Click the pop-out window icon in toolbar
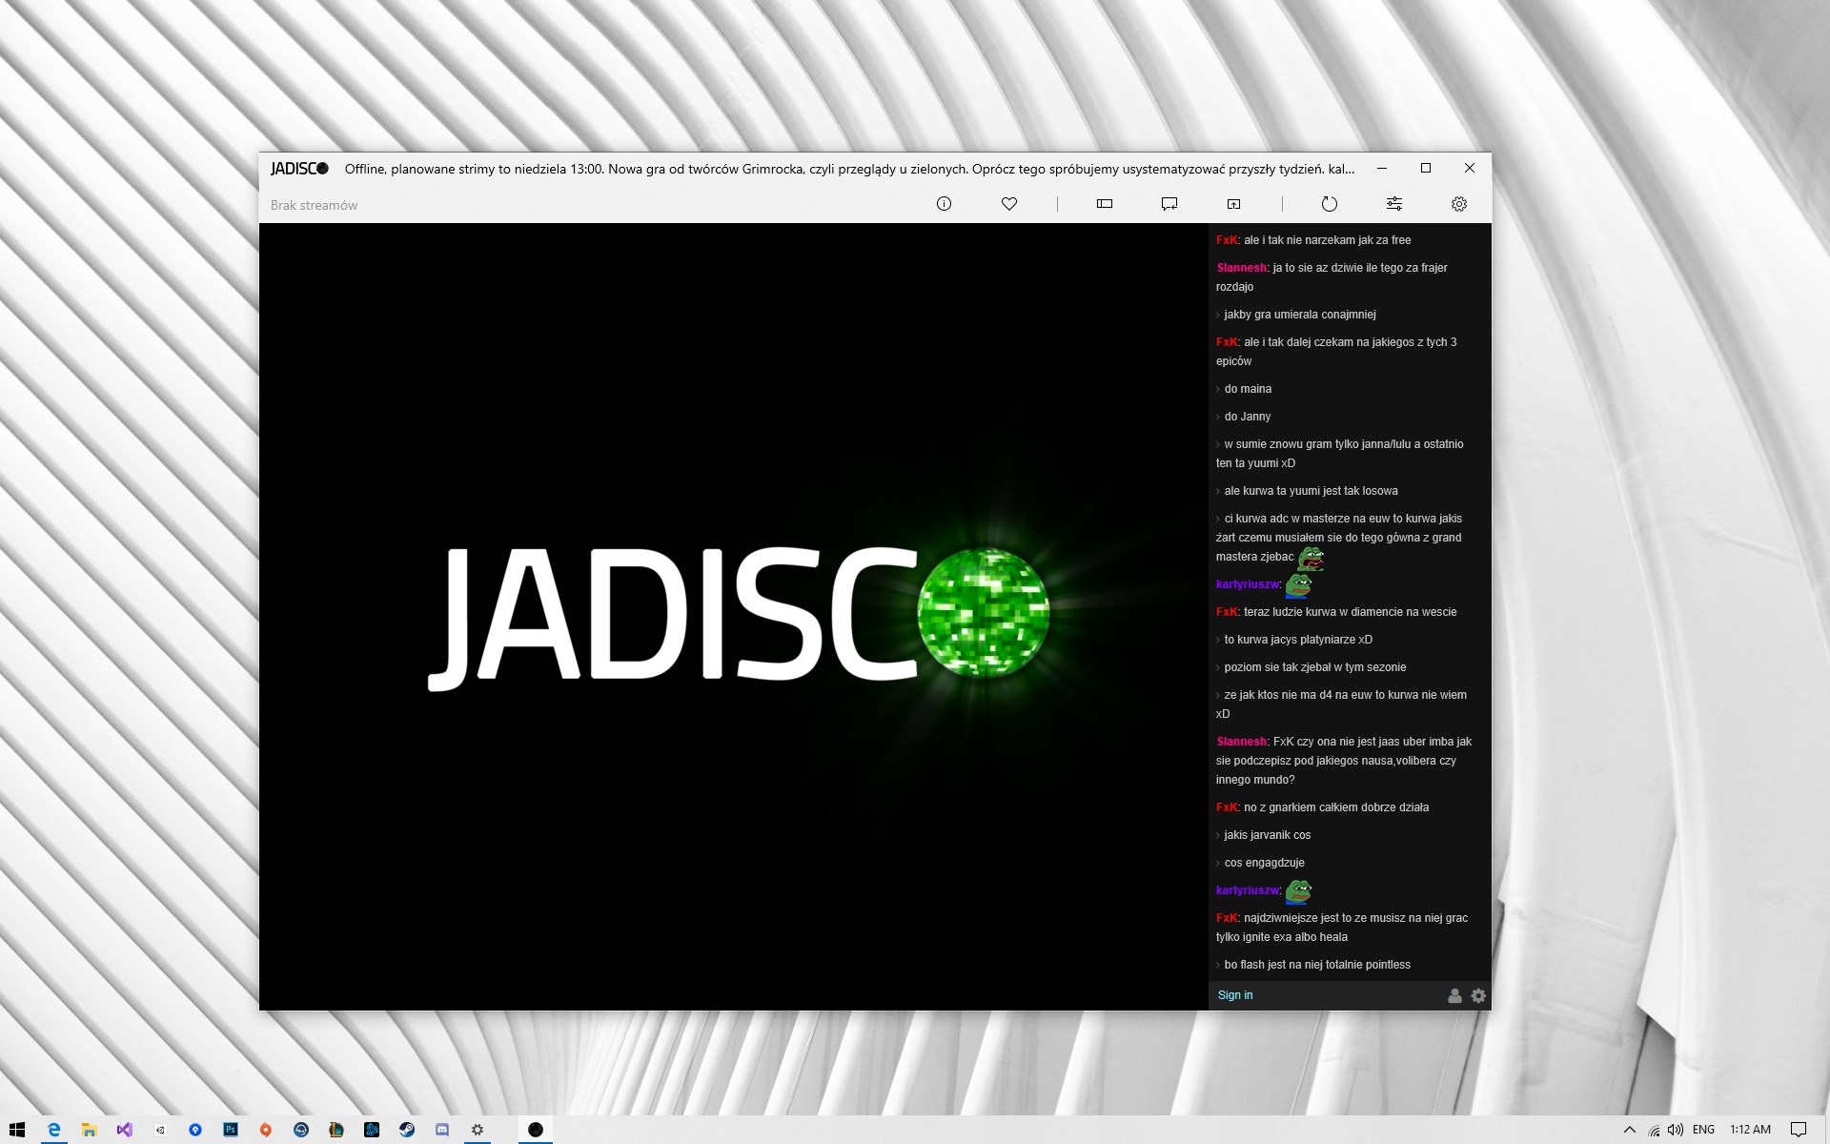Viewport: 1830px width, 1144px height. [1233, 204]
